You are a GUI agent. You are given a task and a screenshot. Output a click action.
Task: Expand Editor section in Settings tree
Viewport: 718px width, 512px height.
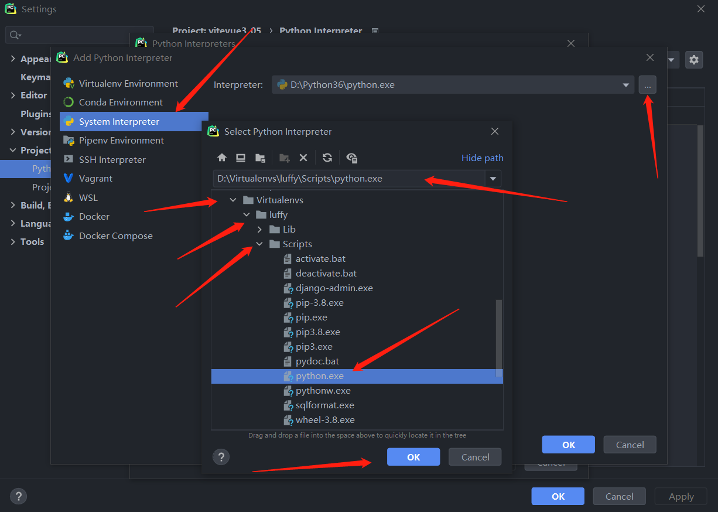[x=13, y=95]
